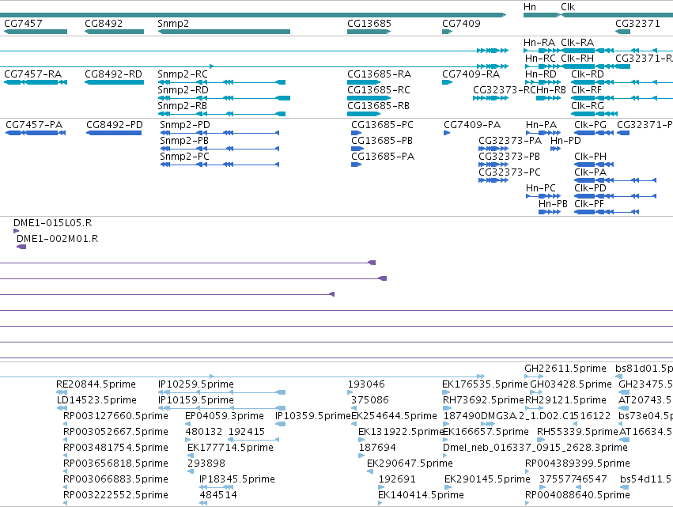Select EST IP10259.5prime

click(x=196, y=384)
